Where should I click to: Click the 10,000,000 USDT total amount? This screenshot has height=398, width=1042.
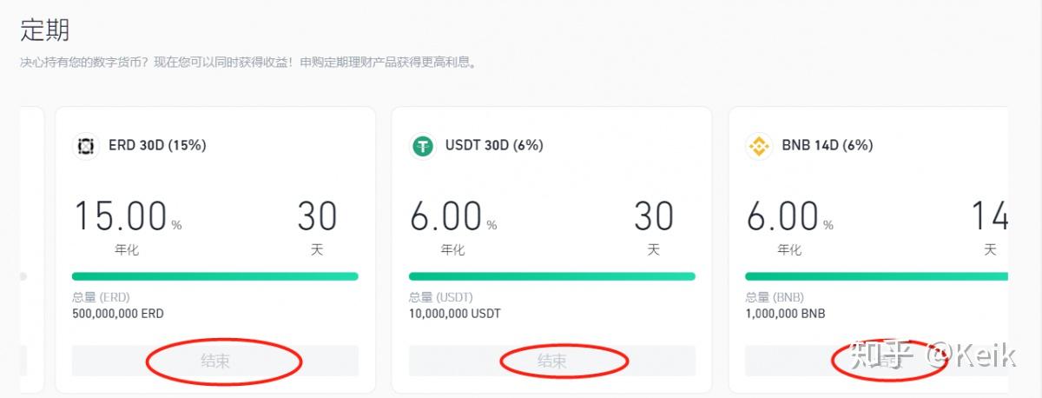coord(455,314)
